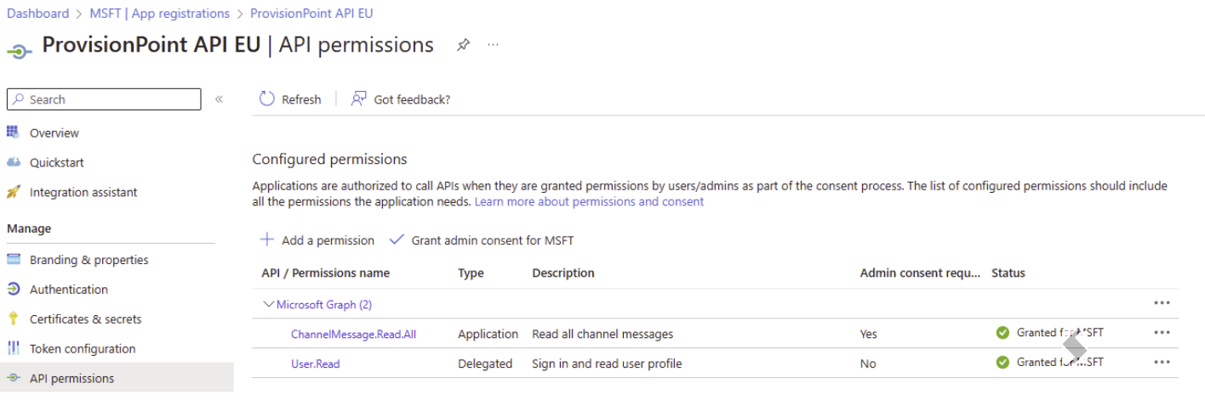Viewport: 1205px width, 400px height.
Task: Open the ChannelMessage.Read.All permission link
Action: (x=353, y=334)
